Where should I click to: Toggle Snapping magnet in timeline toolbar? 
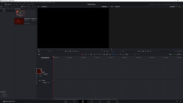104,54
